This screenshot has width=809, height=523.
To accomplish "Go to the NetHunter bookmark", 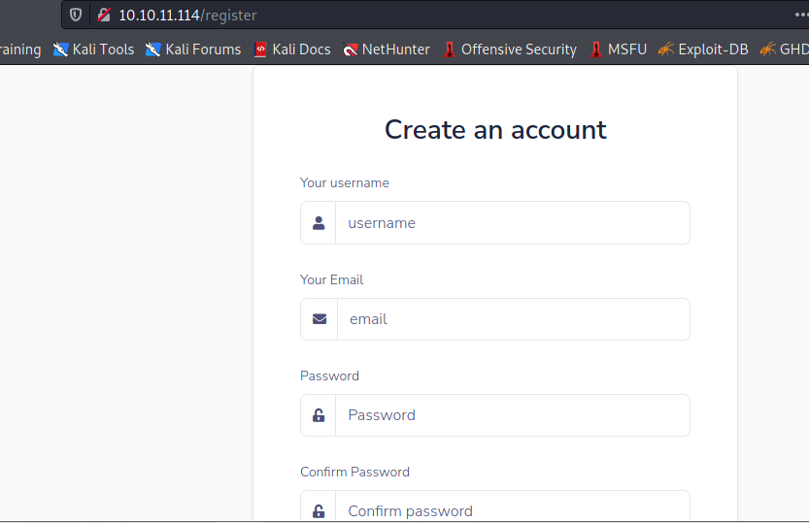I will (387, 49).
